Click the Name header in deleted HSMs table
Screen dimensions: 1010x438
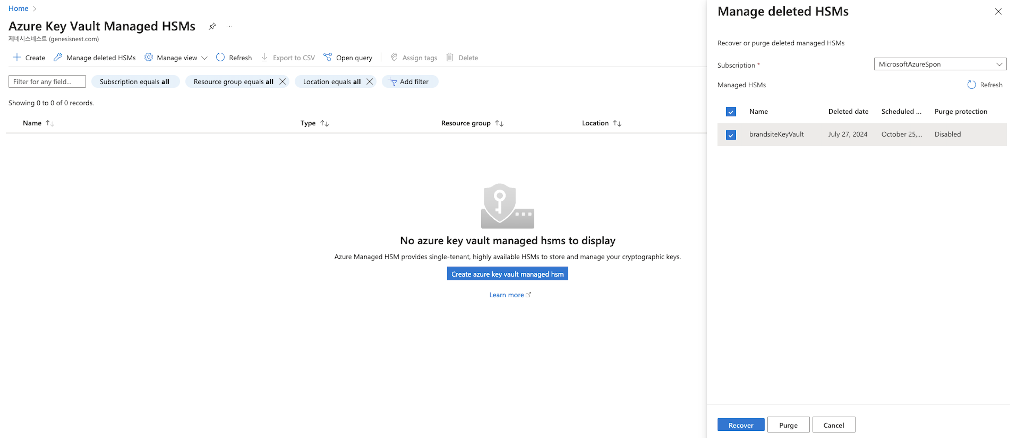[x=758, y=111]
